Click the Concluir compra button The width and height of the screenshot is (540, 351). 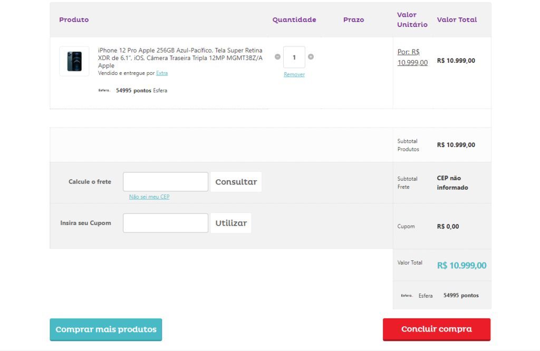437,329
